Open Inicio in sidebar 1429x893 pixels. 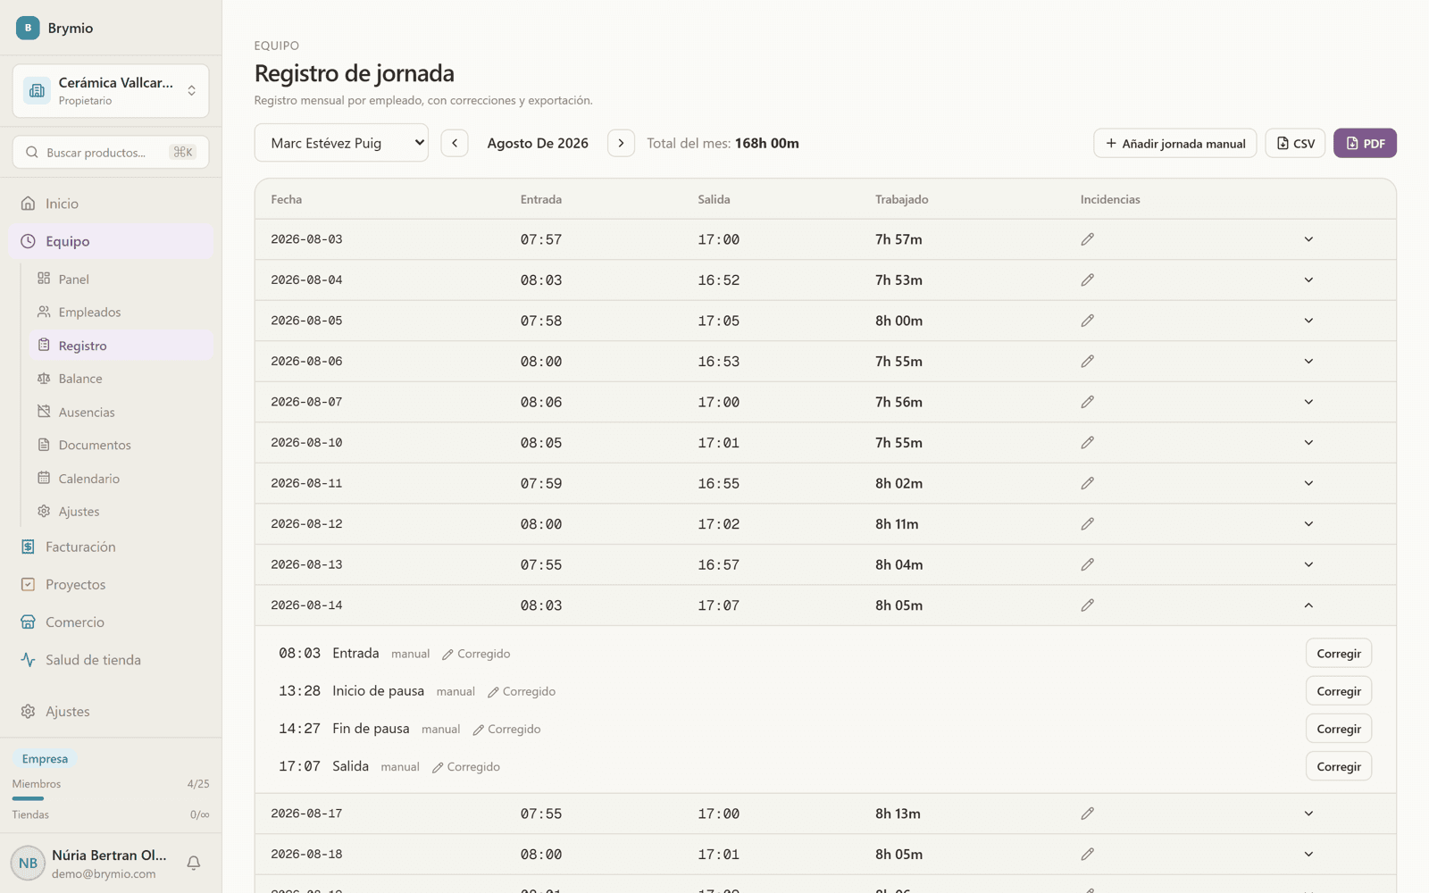pos(111,204)
